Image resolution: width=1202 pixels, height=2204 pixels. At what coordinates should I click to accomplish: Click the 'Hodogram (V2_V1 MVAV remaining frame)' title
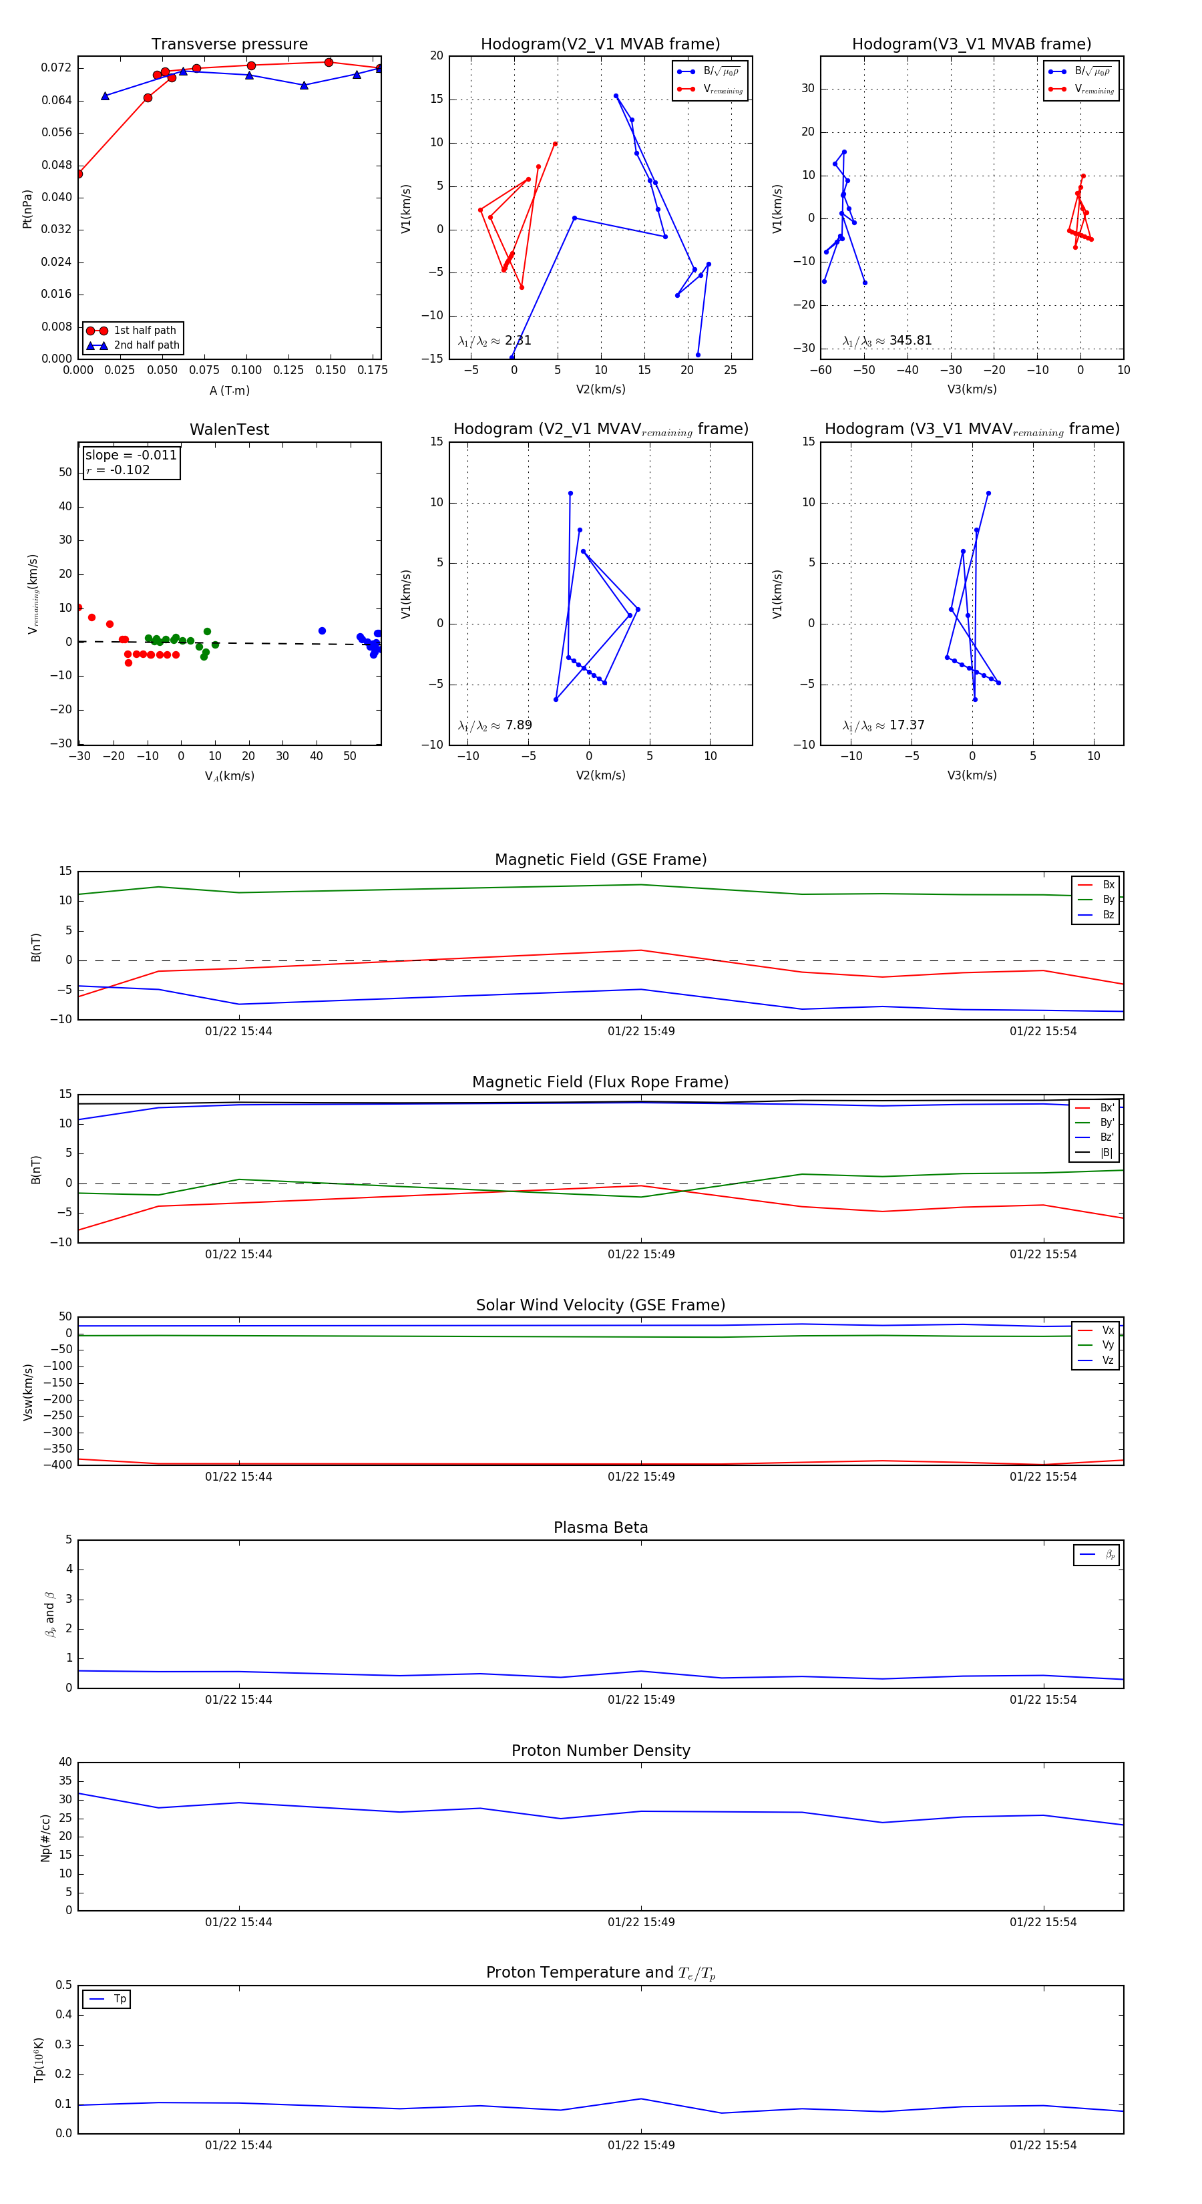coord(600,429)
